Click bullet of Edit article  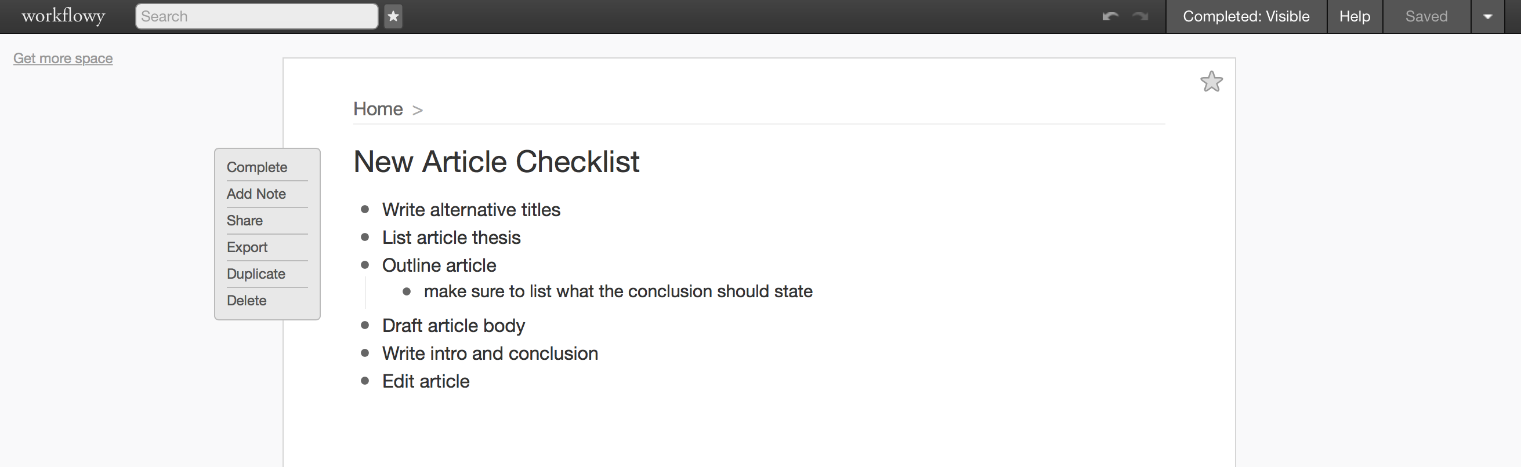click(x=365, y=381)
